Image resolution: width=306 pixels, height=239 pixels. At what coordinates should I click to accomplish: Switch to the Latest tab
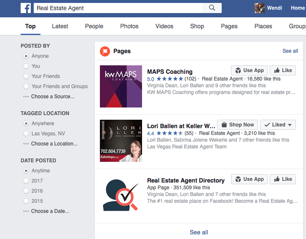coord(60,26)
